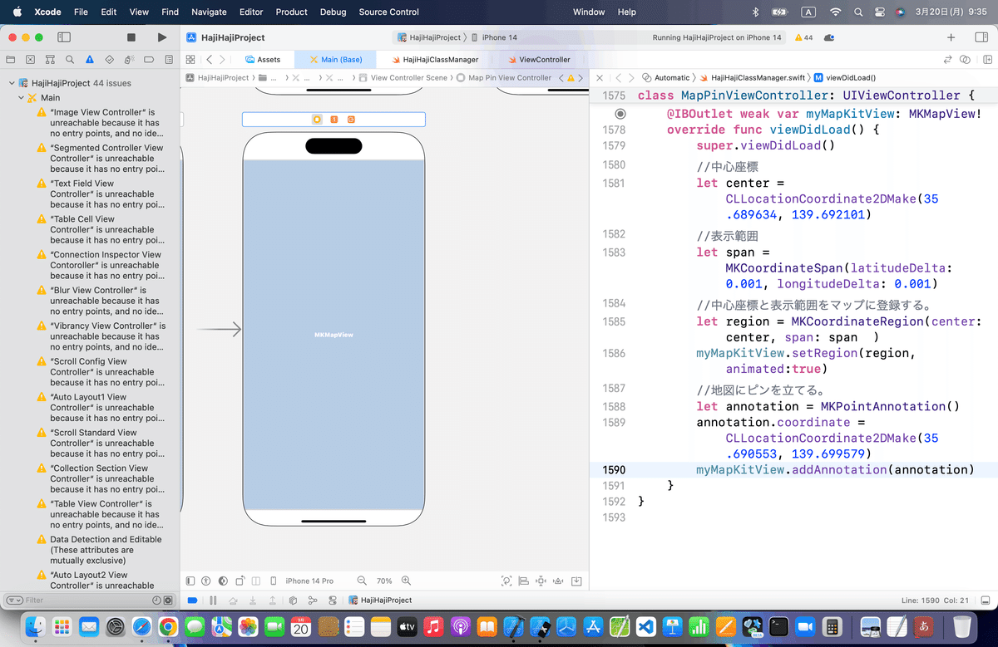Close the assistant editor with X

coord(600,77)
